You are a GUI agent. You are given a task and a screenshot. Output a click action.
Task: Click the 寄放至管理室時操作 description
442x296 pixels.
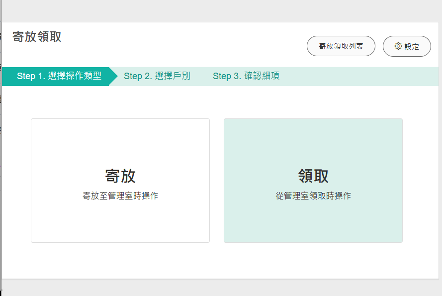pyautogui.click(x=120, y=196)
